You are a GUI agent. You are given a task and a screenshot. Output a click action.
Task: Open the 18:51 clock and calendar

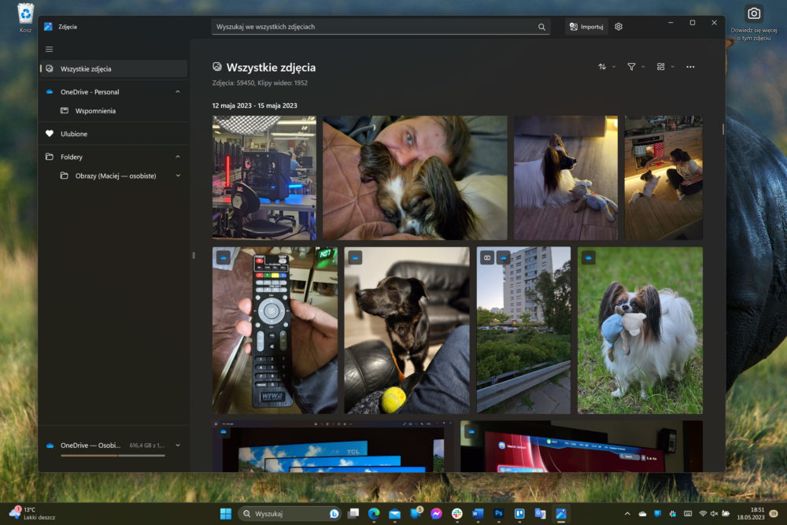750,513
